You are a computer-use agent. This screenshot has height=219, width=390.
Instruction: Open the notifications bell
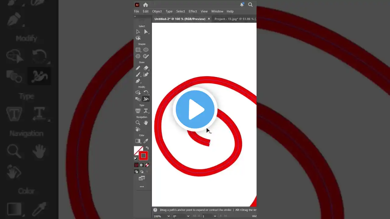pos(242,5)
